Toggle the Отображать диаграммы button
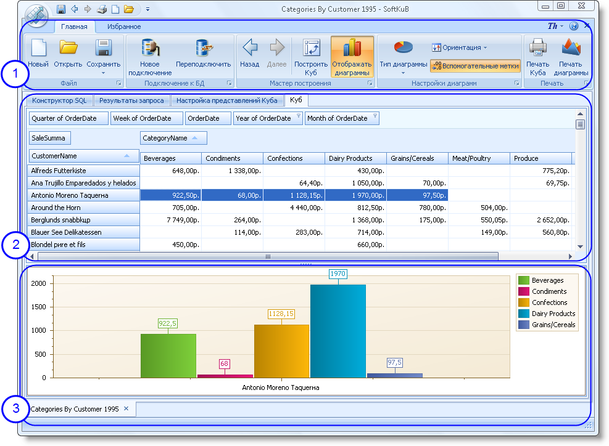Screen dimensions: 609x446 click(x=352, y=55)
